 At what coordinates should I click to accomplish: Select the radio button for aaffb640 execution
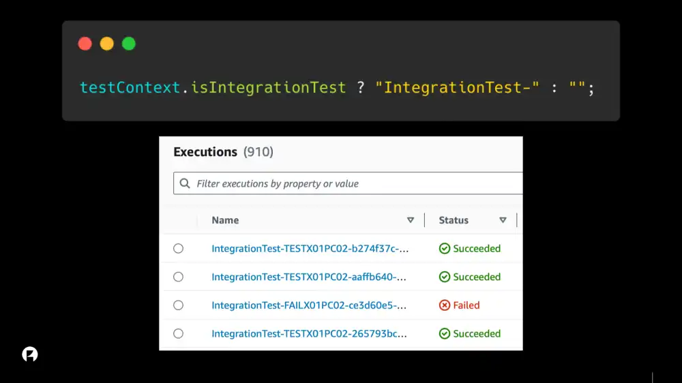pos(178,277)
